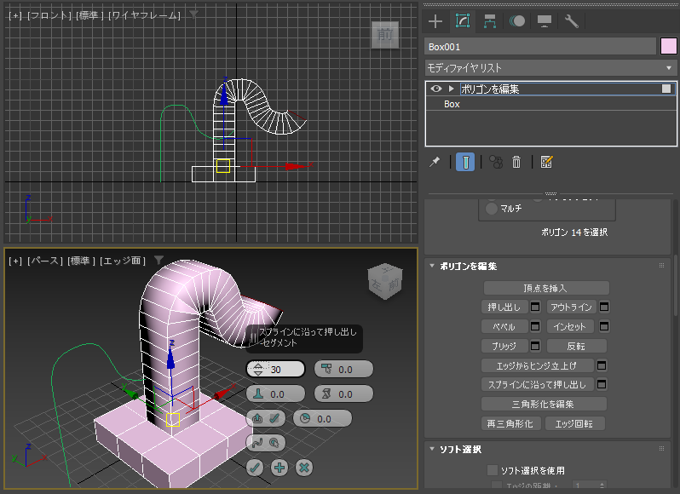Open the 押し出し settings box
The image size is (680, 494).
536,307
